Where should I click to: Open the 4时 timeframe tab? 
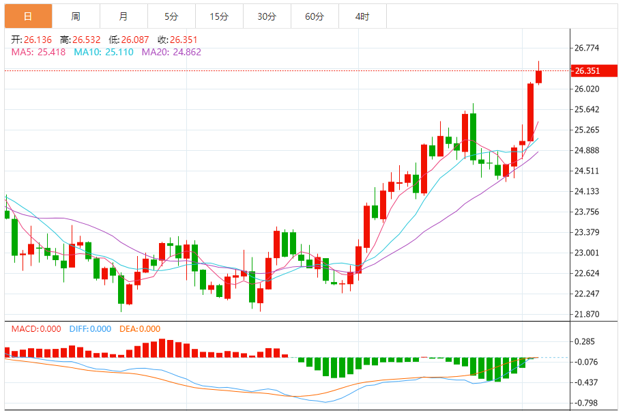tap(363, 16)
